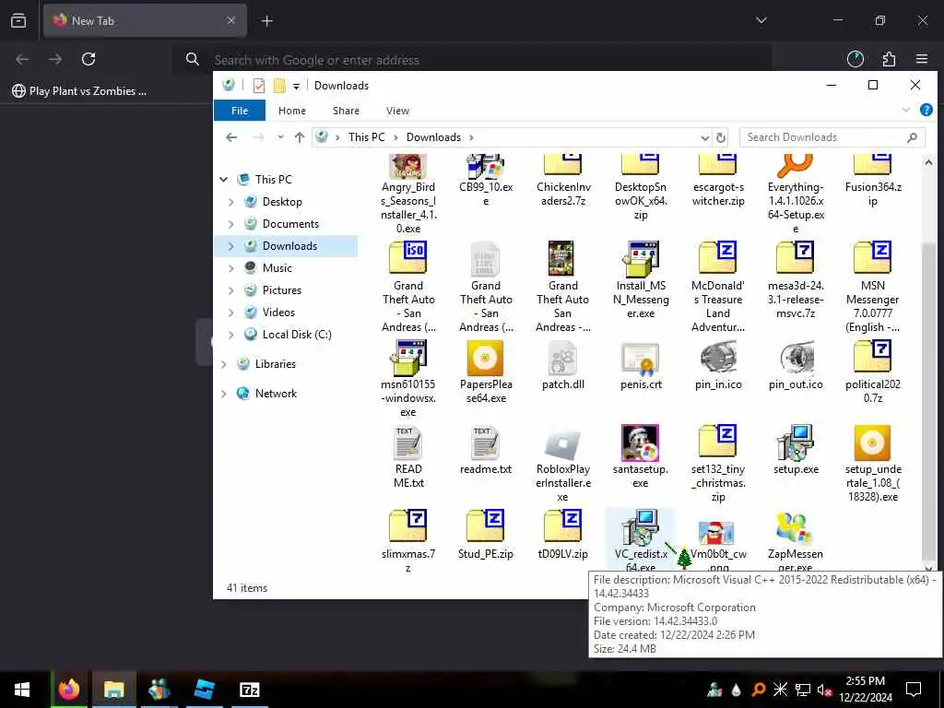Expand the Libraries tree node
The height and width of the screenshot is (708, 944).
pos(224,364)
